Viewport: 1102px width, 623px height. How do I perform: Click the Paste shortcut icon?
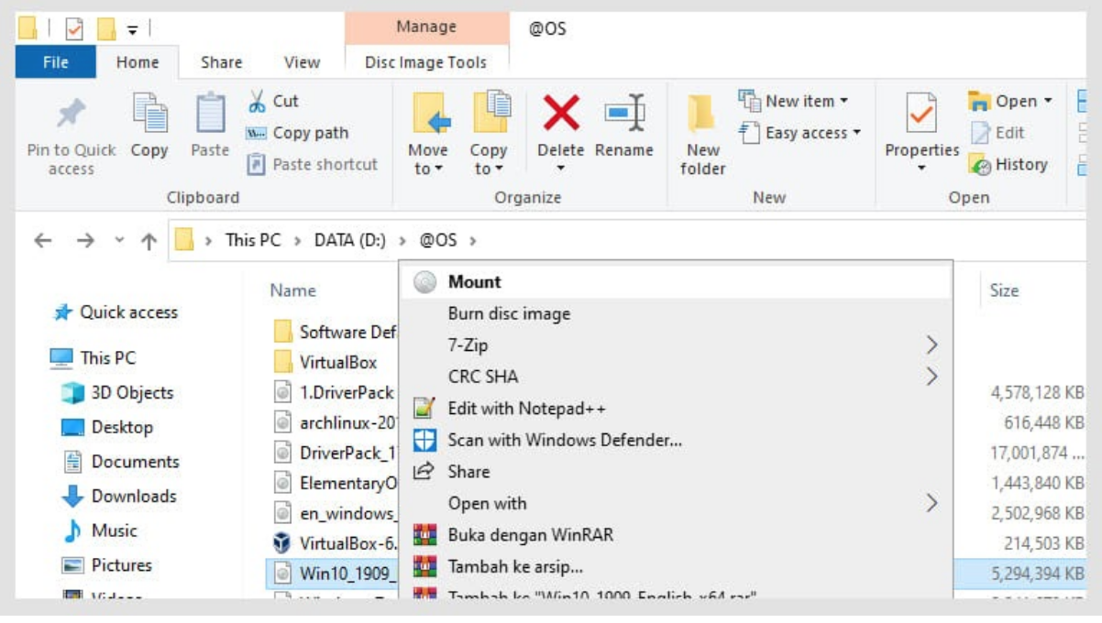pos(257,165)
